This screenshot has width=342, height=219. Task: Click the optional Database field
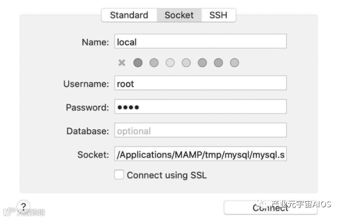[200, 131]
